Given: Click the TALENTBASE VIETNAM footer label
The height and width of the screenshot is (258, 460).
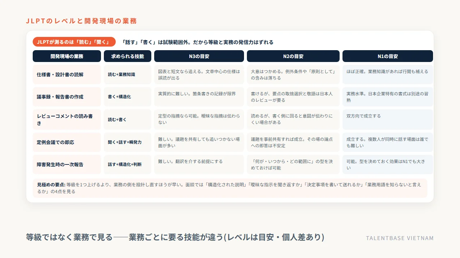Looking at the screenshot, I should click(x=400, y=238).
